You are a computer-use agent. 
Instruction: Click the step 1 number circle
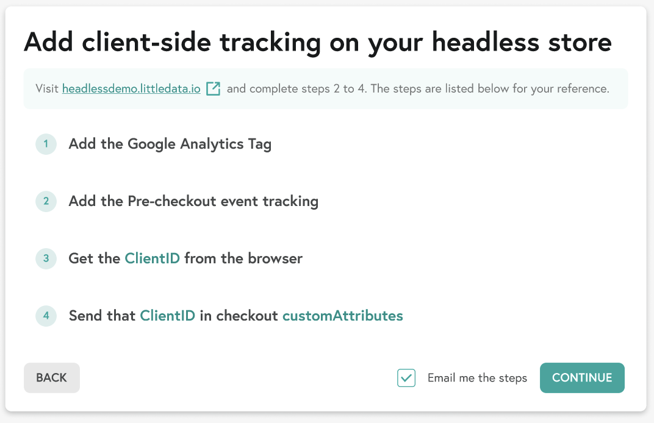46,144
